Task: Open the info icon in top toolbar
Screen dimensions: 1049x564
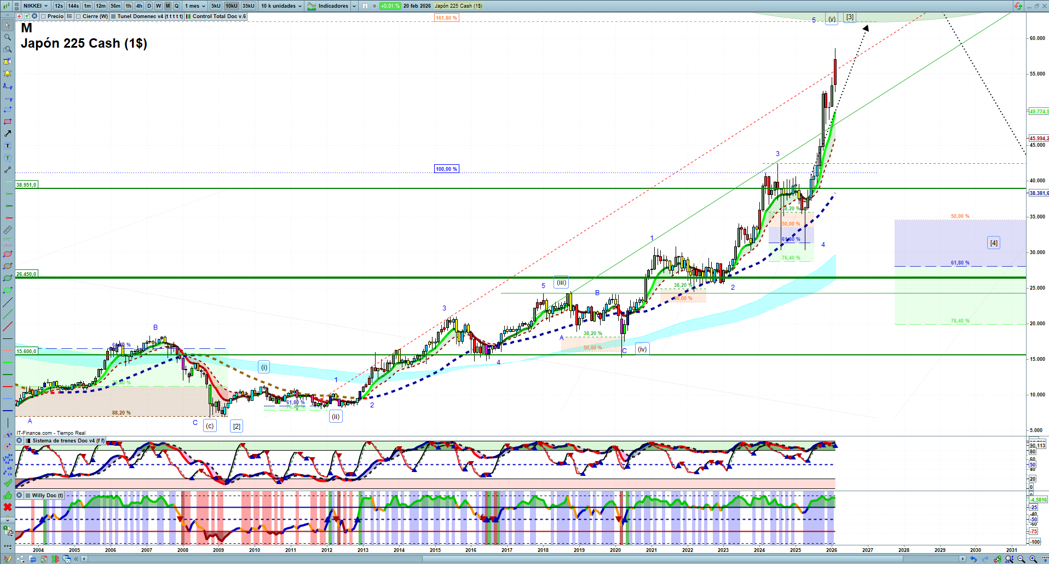Action: pos(365,6)
